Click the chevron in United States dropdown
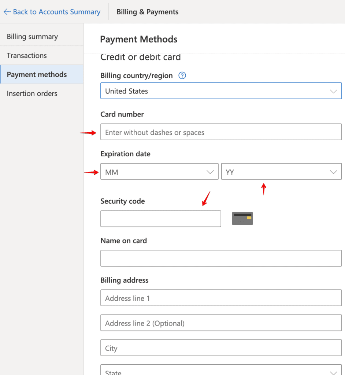 333,91
